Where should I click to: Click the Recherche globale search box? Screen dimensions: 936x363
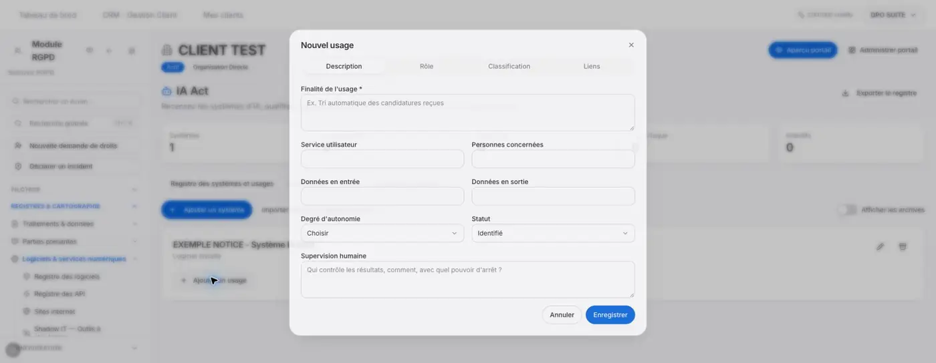(74, 123)
